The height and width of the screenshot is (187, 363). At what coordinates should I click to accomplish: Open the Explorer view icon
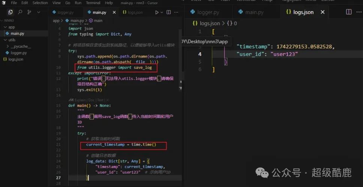click(10, 12)
